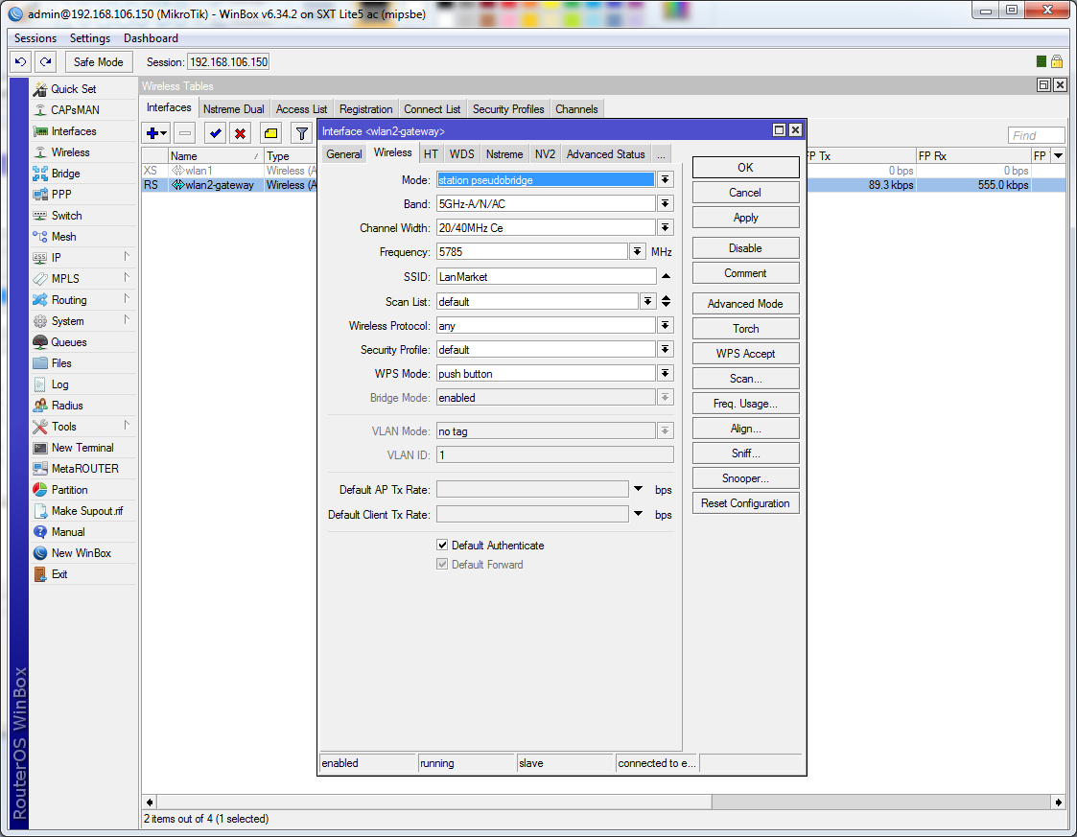
Task: Click the blue checkmark enable icon
Action: coord(215,133)
